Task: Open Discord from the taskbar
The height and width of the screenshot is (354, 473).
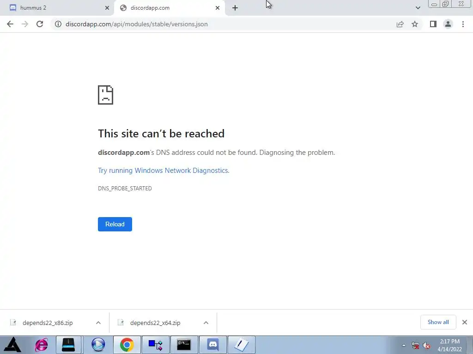Action: pos(213,345)
